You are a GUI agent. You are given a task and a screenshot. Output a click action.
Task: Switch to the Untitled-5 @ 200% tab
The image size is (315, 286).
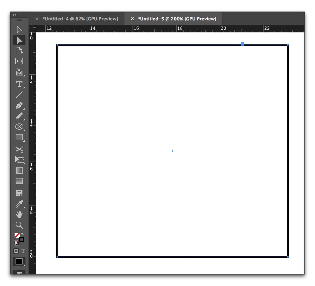[177, 19]
